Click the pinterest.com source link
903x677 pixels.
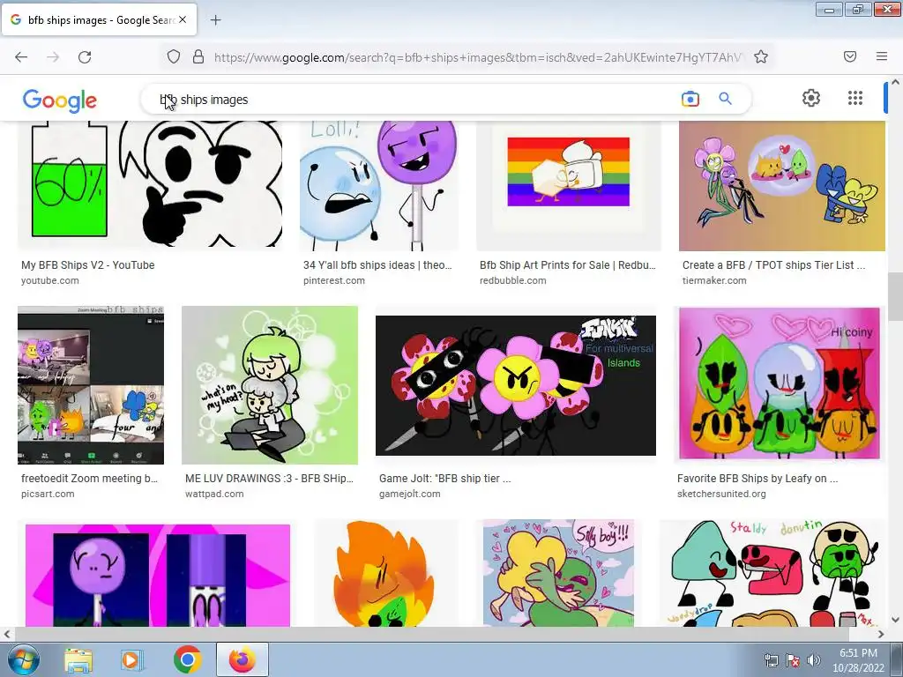[334, 280]
